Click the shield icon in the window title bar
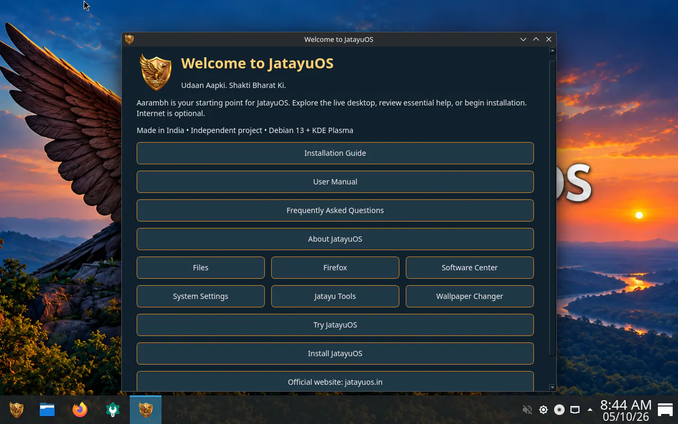 point(129,39)
